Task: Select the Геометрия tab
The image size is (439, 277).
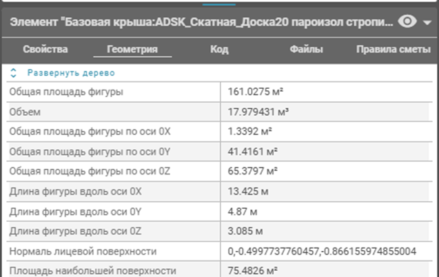Action: coord(132,49)
